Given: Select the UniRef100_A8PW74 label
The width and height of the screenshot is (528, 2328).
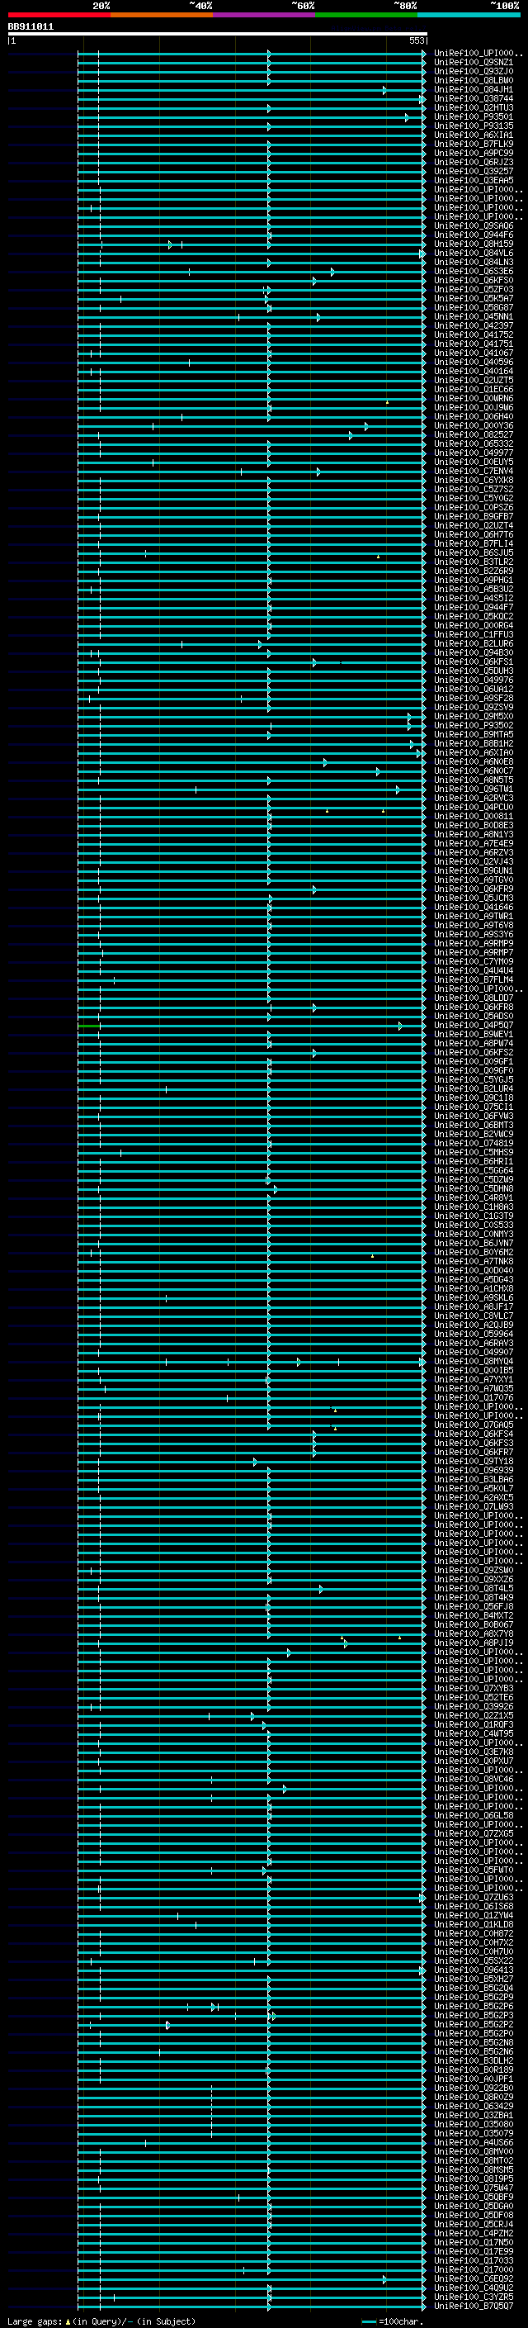Looking at the screenshot, I should click(474, 1043).
